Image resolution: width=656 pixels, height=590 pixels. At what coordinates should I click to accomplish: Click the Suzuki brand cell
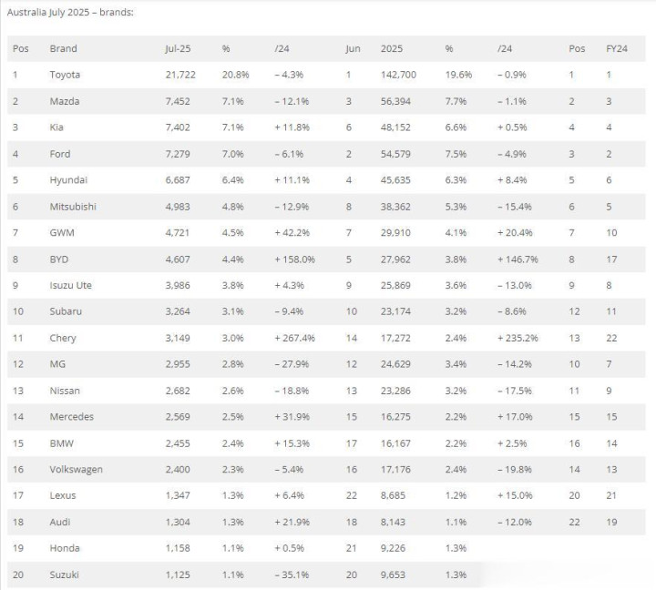coord(64,575)
